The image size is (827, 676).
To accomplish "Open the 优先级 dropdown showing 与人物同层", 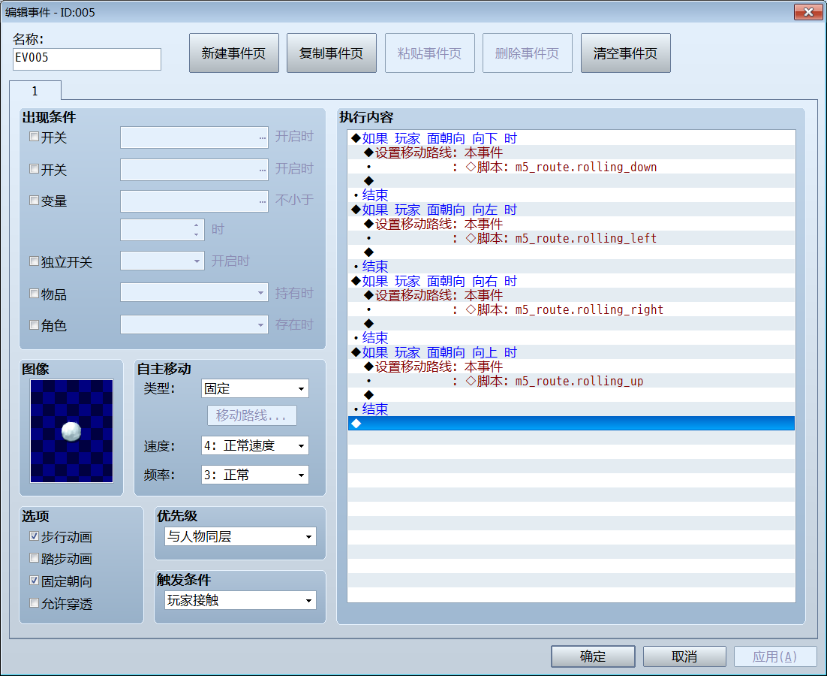I will click(x=240, y=536).
